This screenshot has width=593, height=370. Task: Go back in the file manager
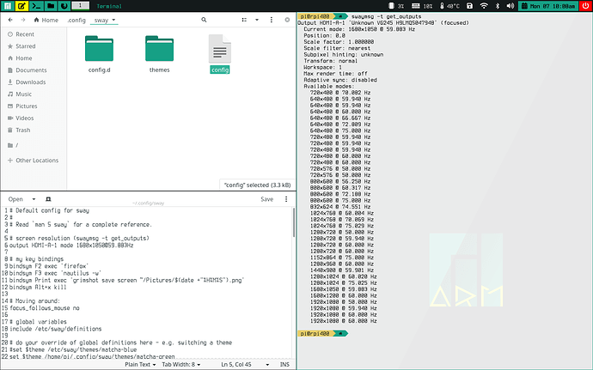point(10,20)
